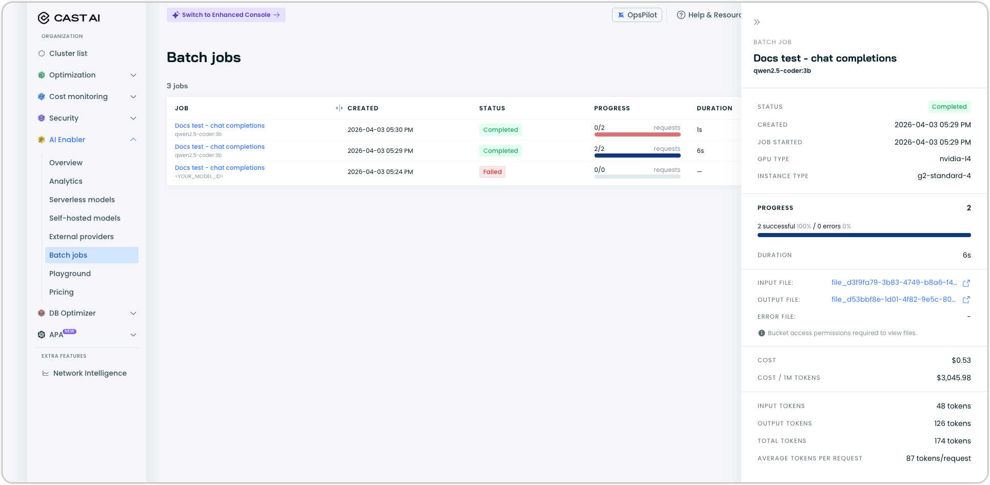Screen dimensions: 990x485
Task: Click the bucket permissions info icon
Action: coord(762,333)
